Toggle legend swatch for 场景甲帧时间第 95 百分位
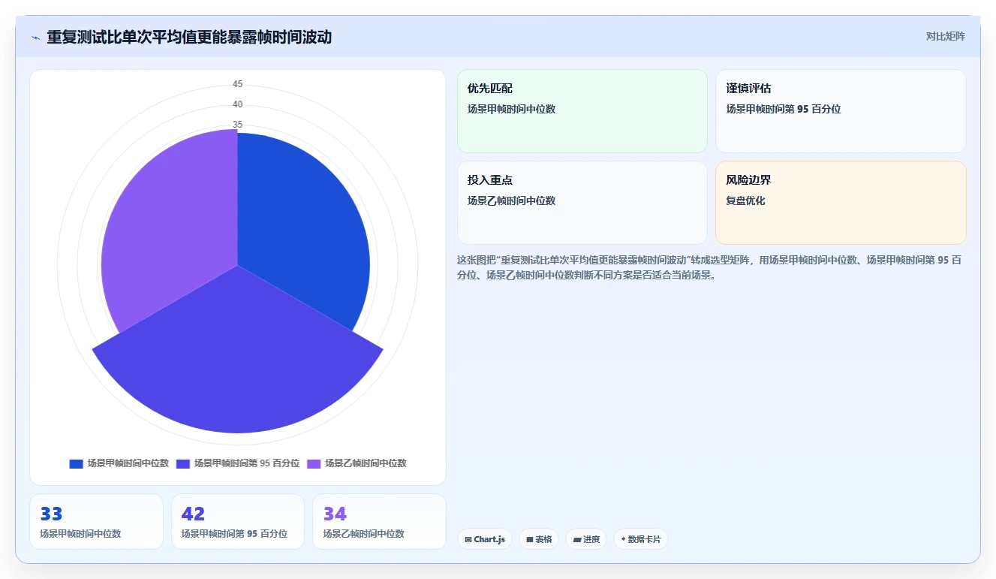The image size is (996, 579). 183,464
